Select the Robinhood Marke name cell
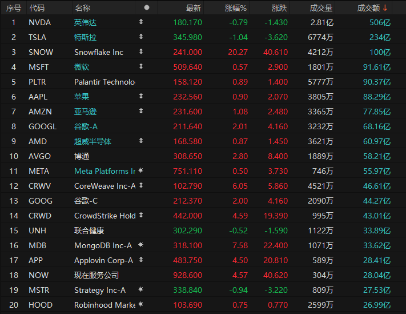Screen dimensions: 406x314 [x=104, y=305]
